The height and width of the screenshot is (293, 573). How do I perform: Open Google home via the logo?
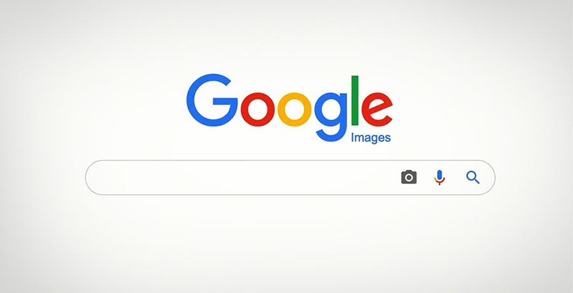(x=290, y=108)
